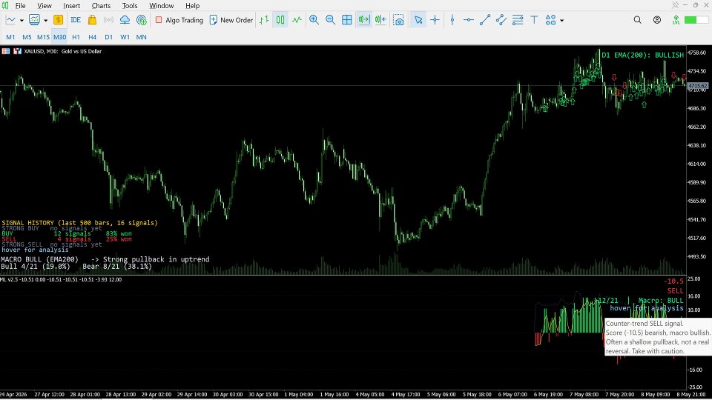Select the M30 timeframe
Image resolution: width=712 pixels, height=400 pixels.
coord(59,37)
